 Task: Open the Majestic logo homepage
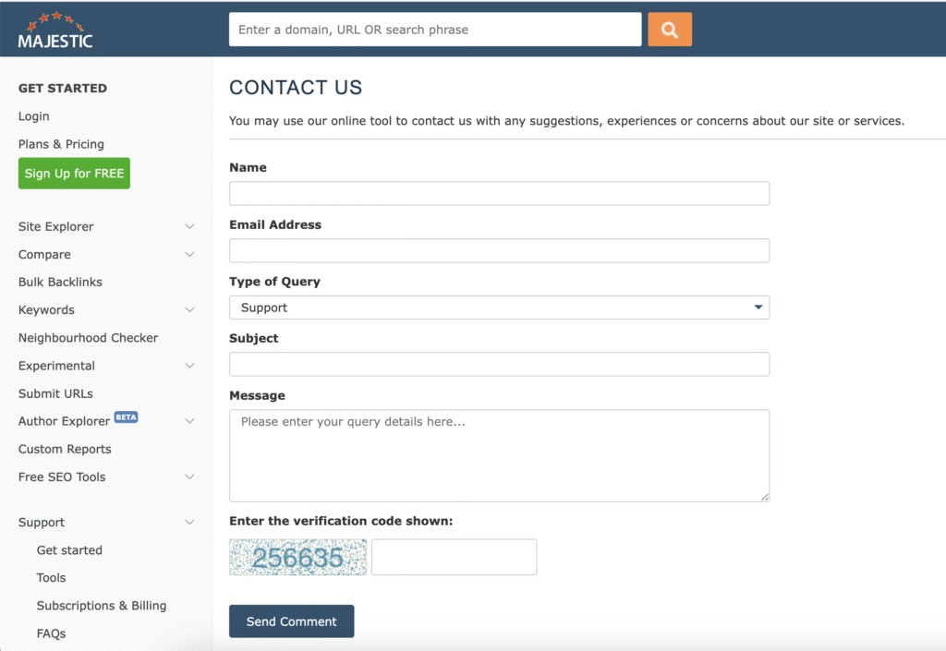55,30
